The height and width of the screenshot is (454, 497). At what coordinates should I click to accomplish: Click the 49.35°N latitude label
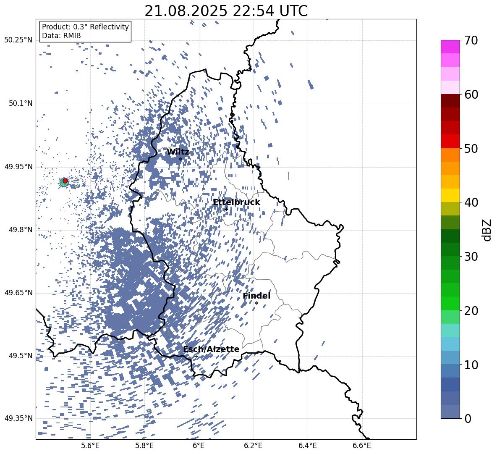coord(18,418)
